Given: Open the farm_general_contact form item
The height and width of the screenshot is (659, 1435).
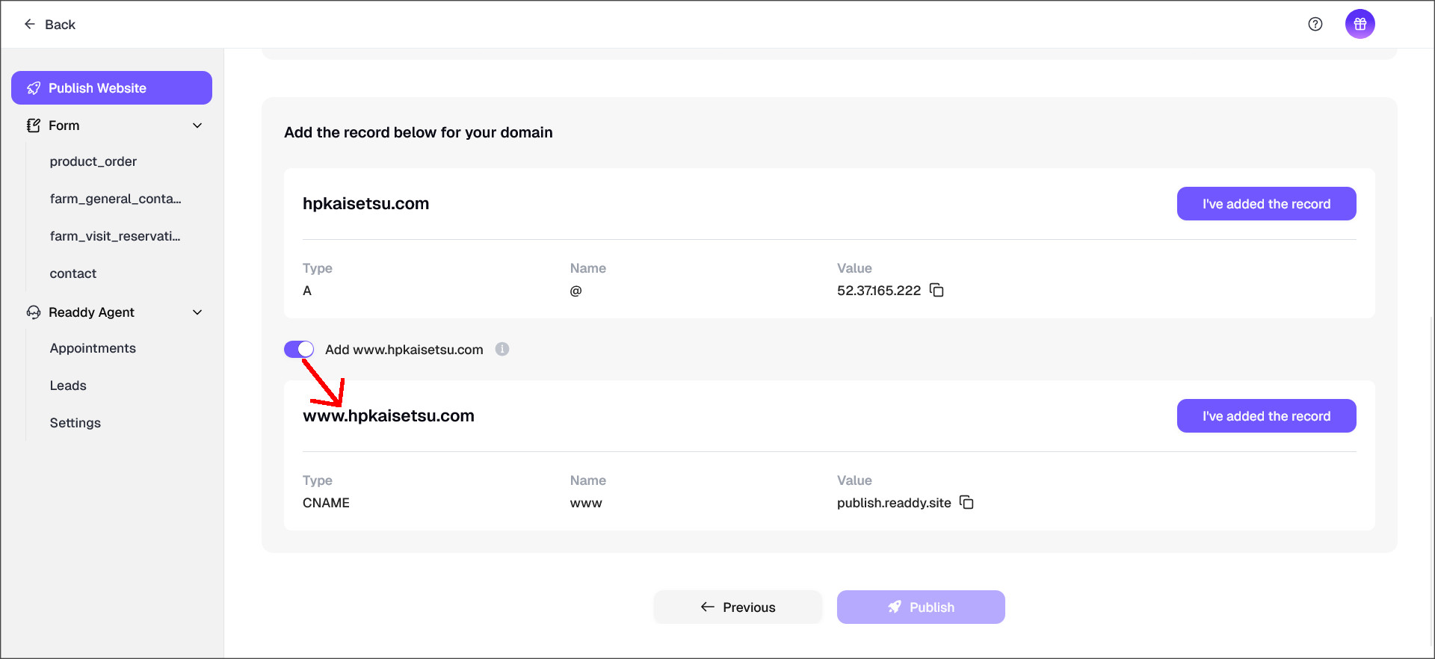Looking at the screenshot, I should coord(115,199).
